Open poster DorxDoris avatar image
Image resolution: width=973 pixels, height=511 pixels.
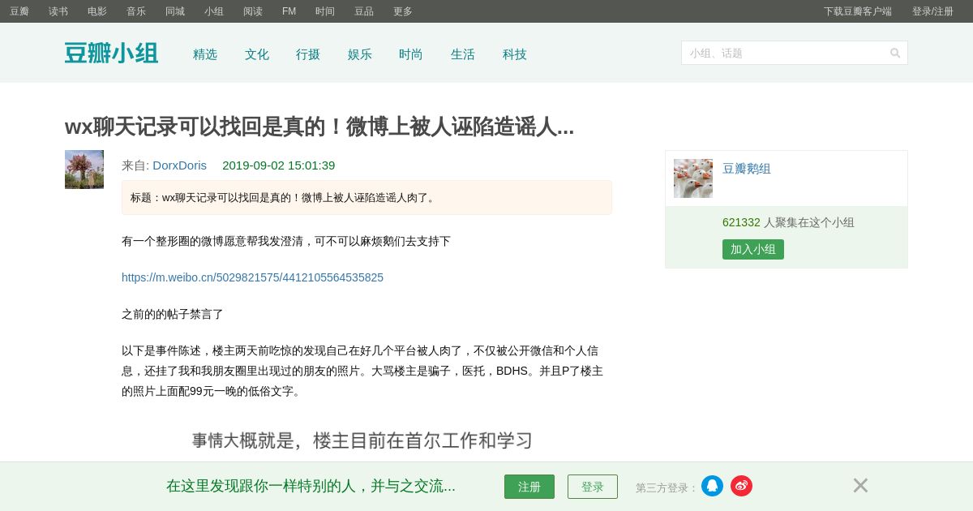(84, 170)
